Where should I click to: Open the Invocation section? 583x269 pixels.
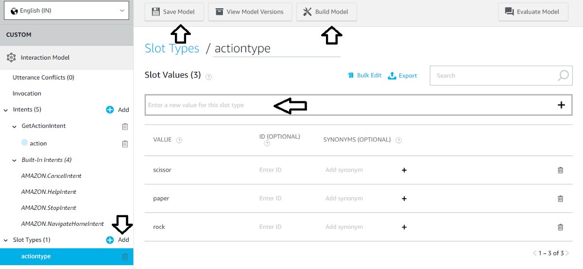tap(27, 94)
